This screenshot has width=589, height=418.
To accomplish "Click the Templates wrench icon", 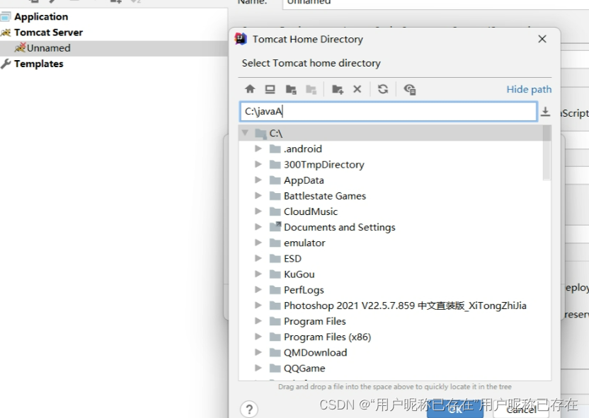I will 6,64.
